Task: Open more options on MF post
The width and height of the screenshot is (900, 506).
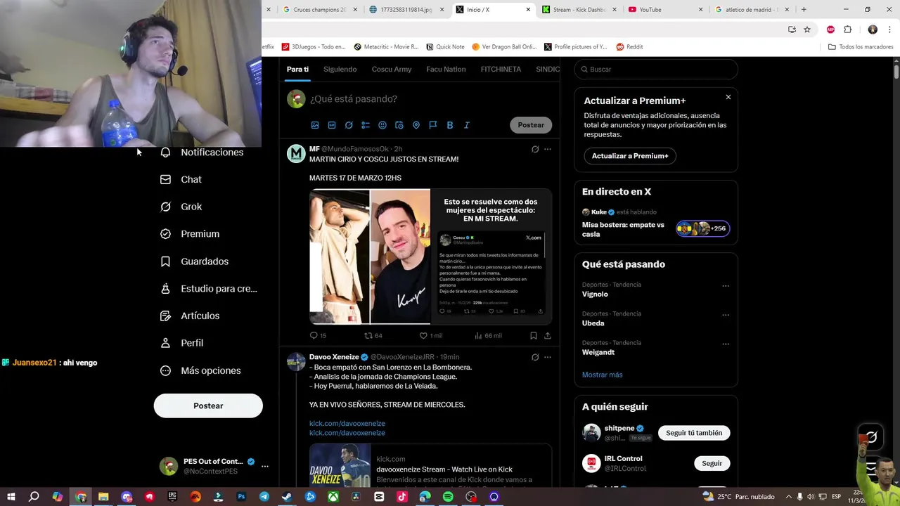Action: [x=548, y=149]
